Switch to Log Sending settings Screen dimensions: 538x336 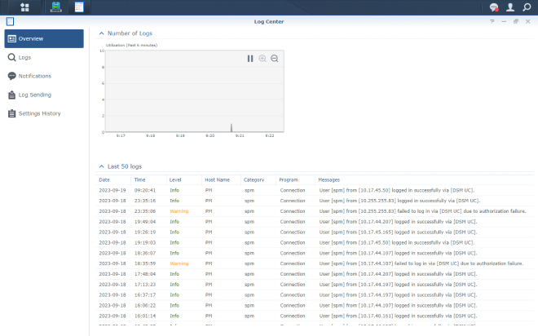click(34, 95)
